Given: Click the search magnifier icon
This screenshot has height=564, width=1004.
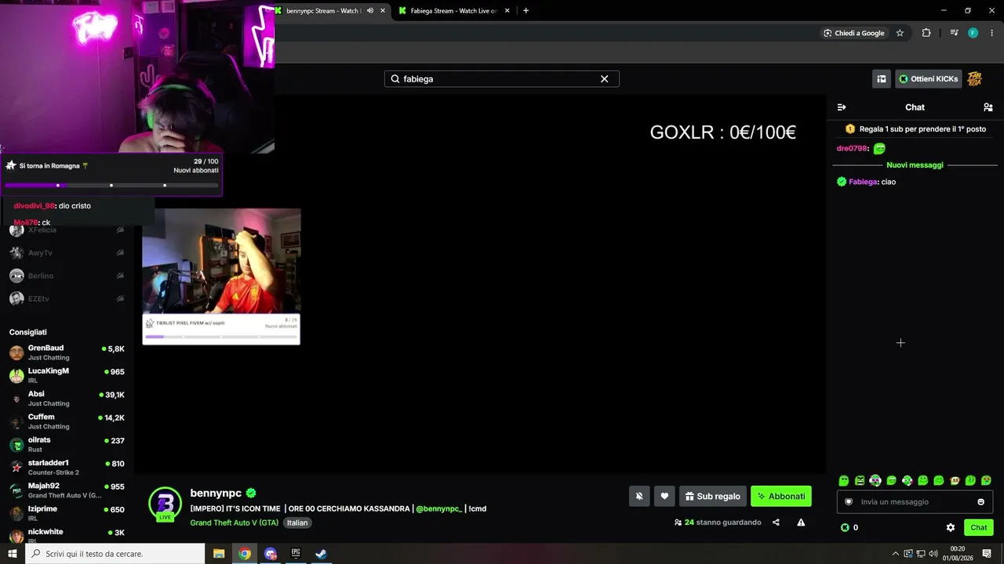Looking at the screenshot, I should tap(395, 79).
